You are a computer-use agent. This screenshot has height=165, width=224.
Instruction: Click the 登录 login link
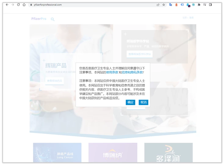click(191, 18)
